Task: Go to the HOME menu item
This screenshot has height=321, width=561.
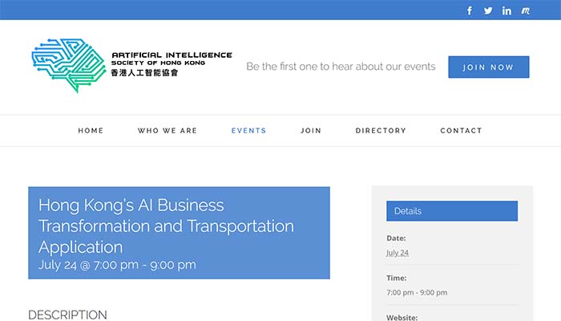Action: (x=91, y=131)
